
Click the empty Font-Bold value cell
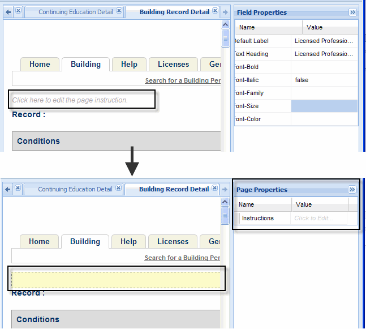coord(324,67)
